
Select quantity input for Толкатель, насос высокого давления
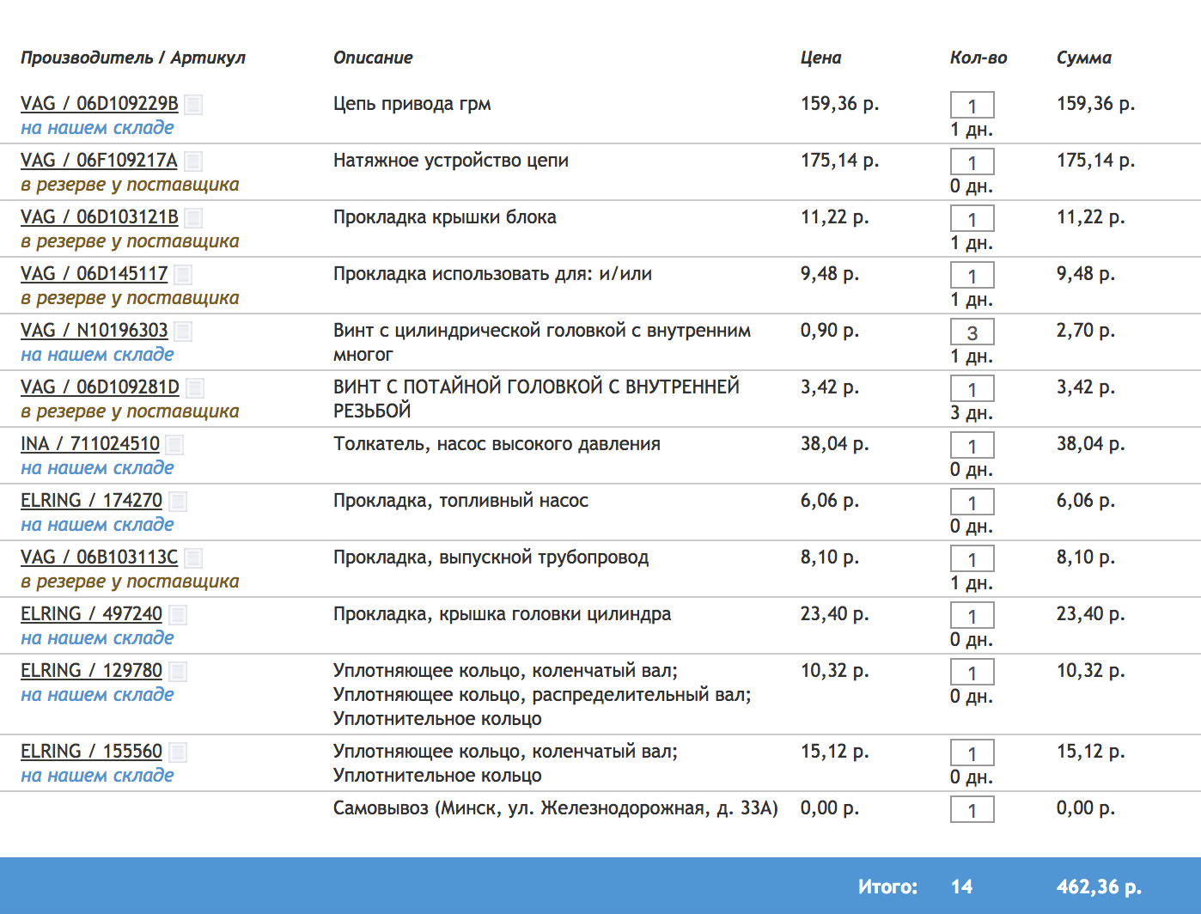click(x=972, y=446)
